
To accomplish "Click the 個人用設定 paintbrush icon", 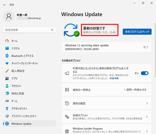I will tap(7, 71).
